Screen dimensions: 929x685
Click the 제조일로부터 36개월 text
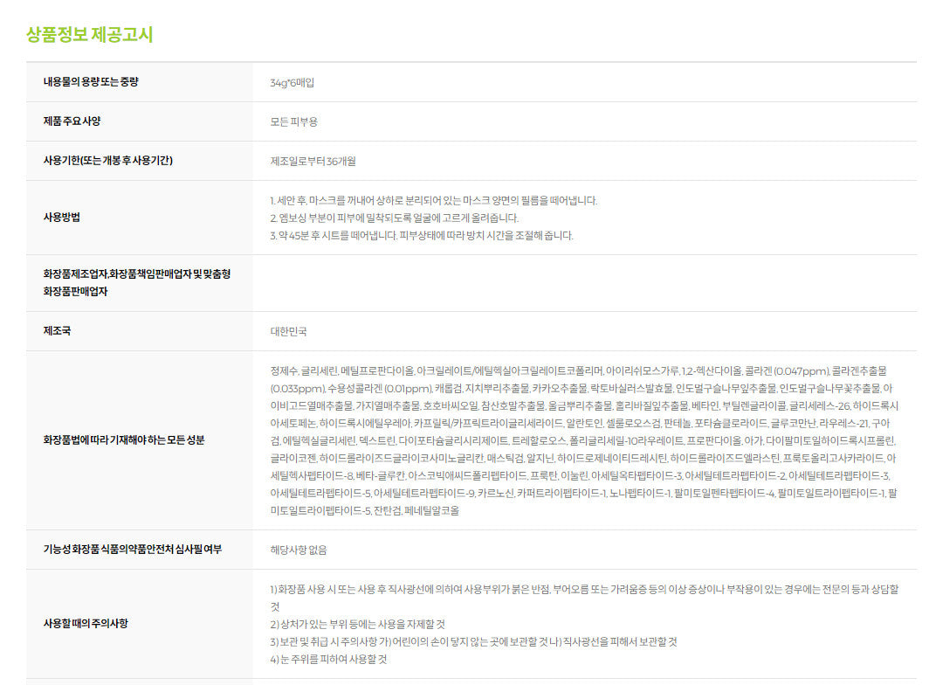pos(313,162)
